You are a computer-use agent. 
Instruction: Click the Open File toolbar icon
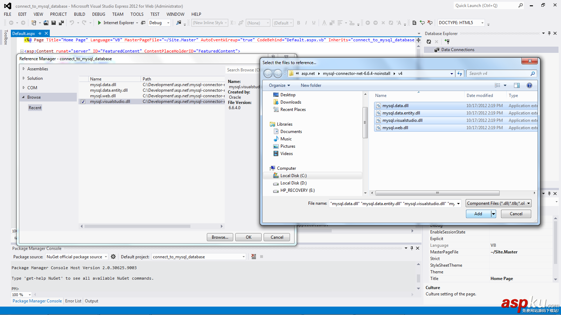tap(46, 23)
